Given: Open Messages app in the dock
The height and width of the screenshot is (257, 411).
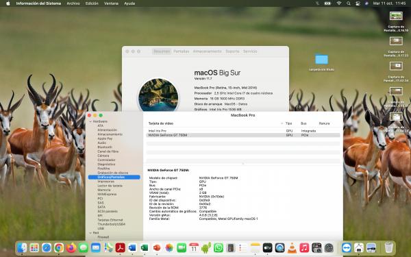Looking at the screenshot, I should tap(84, 248).
